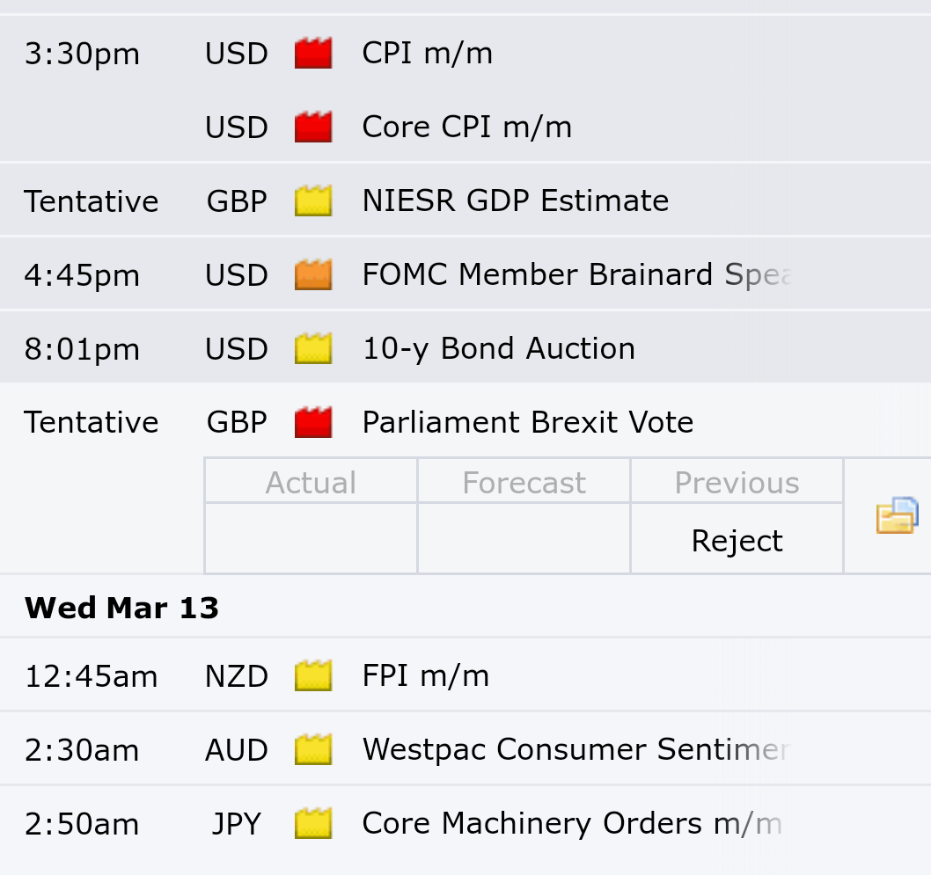Click the Previous value cell showing Reject
This screenshot has height=875, width=931.
tap(737, 541)
